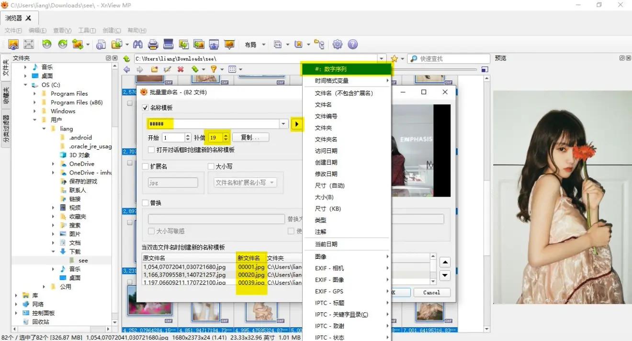Click the 复制 button
Screen dimensions: 632x341
[250, 137]
